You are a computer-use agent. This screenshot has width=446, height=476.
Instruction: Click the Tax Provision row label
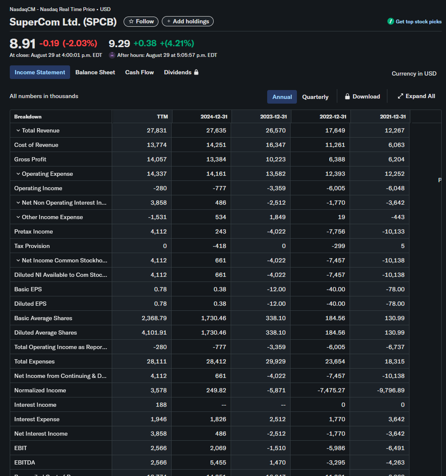[32, 246]
